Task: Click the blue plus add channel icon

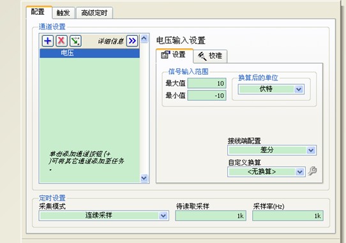Action: 48,41
